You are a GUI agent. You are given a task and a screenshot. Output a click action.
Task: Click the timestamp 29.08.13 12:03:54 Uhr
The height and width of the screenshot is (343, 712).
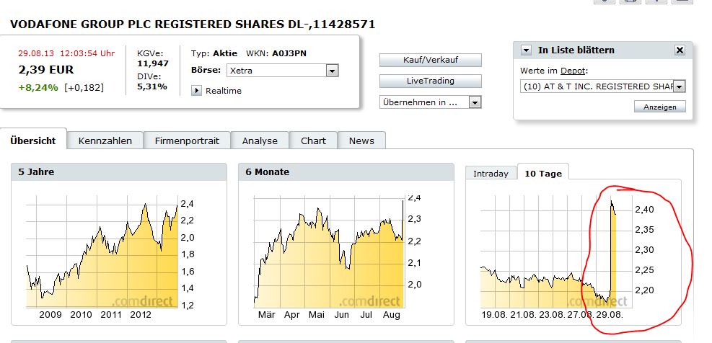[x=66, y=53]
